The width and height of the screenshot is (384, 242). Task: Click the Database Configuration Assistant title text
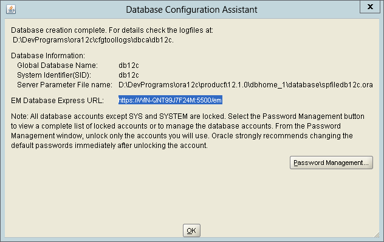click(191, 10)
